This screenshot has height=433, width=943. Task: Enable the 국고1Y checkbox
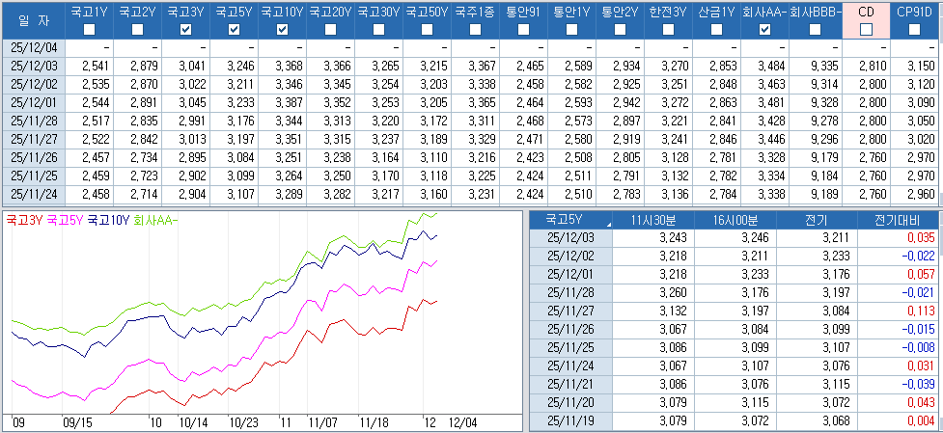coord(90,30)
